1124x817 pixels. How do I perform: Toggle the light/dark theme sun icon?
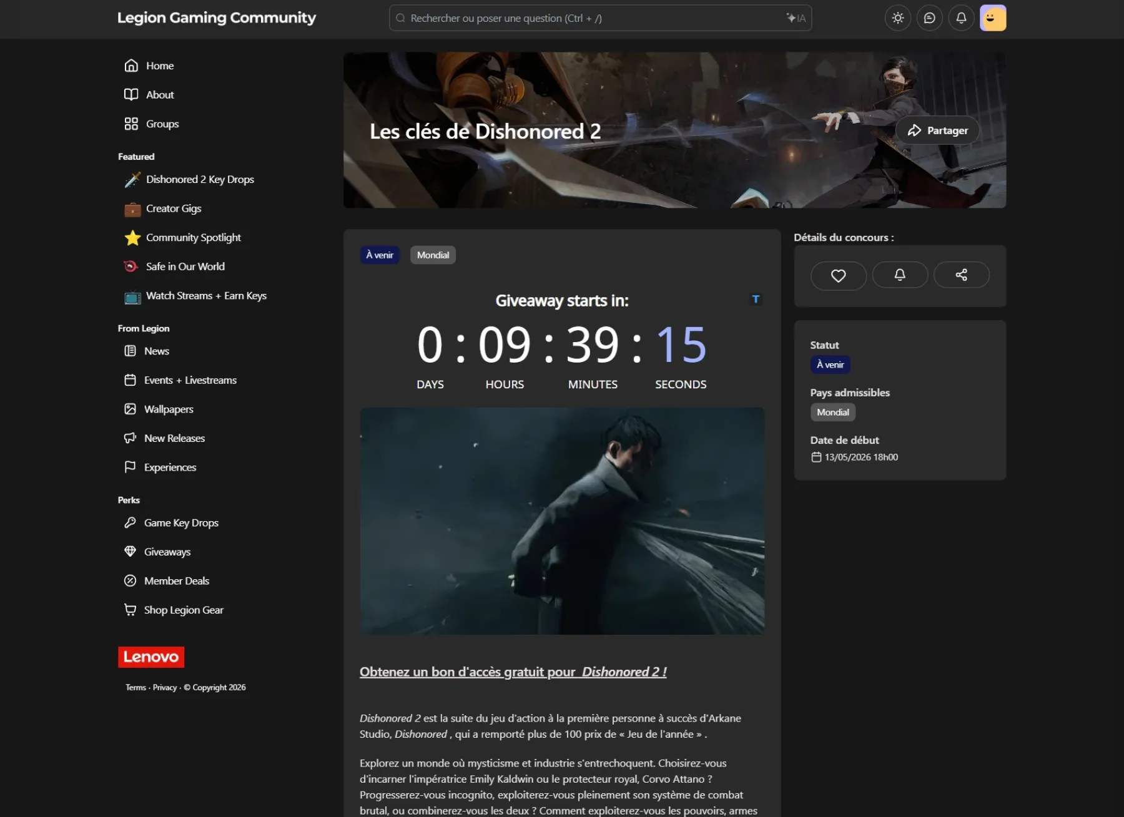point(898,18)
